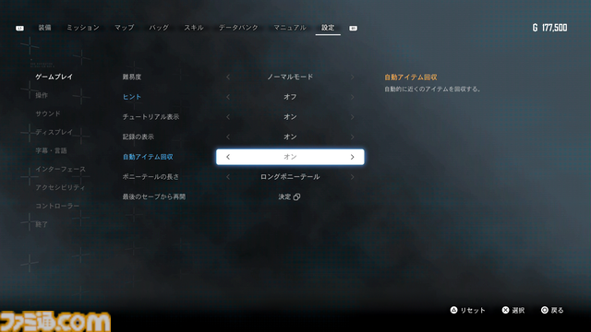591x332 pixels.
Task: Select 終了 in the sidebar
Action: (42, 224)
